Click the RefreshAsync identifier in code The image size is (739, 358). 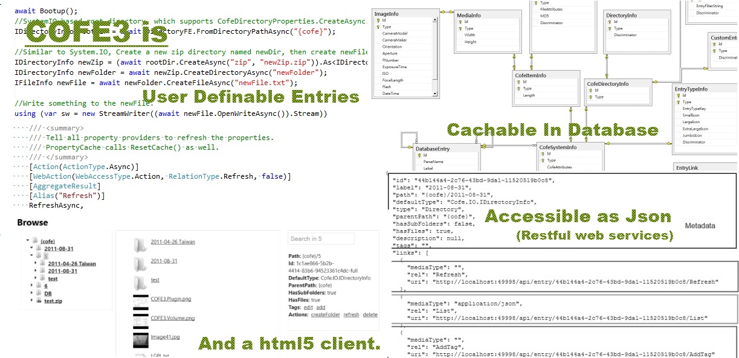coord(56,205)
